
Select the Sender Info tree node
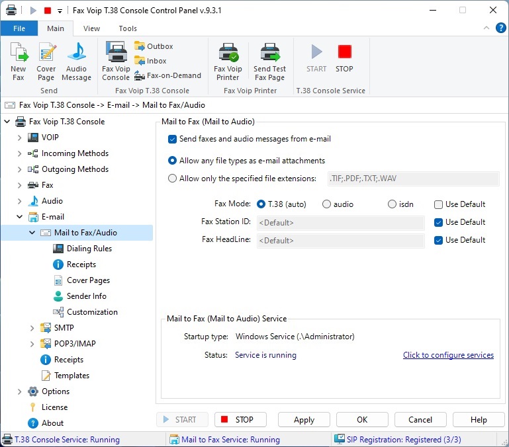point(80,296)
